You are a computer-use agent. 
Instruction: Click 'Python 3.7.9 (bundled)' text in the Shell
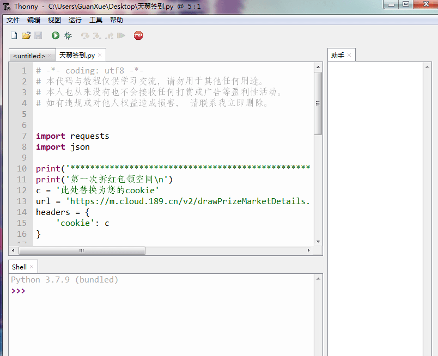click(64, 279)
